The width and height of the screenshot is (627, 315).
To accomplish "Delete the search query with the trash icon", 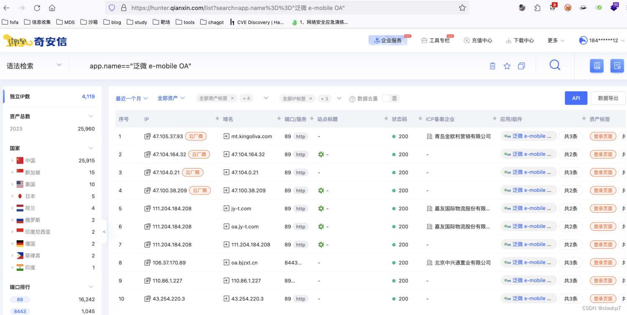I will click(492, 66).
